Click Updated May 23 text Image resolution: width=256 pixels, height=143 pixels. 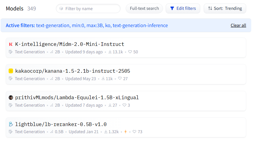[x=81, y=79]
